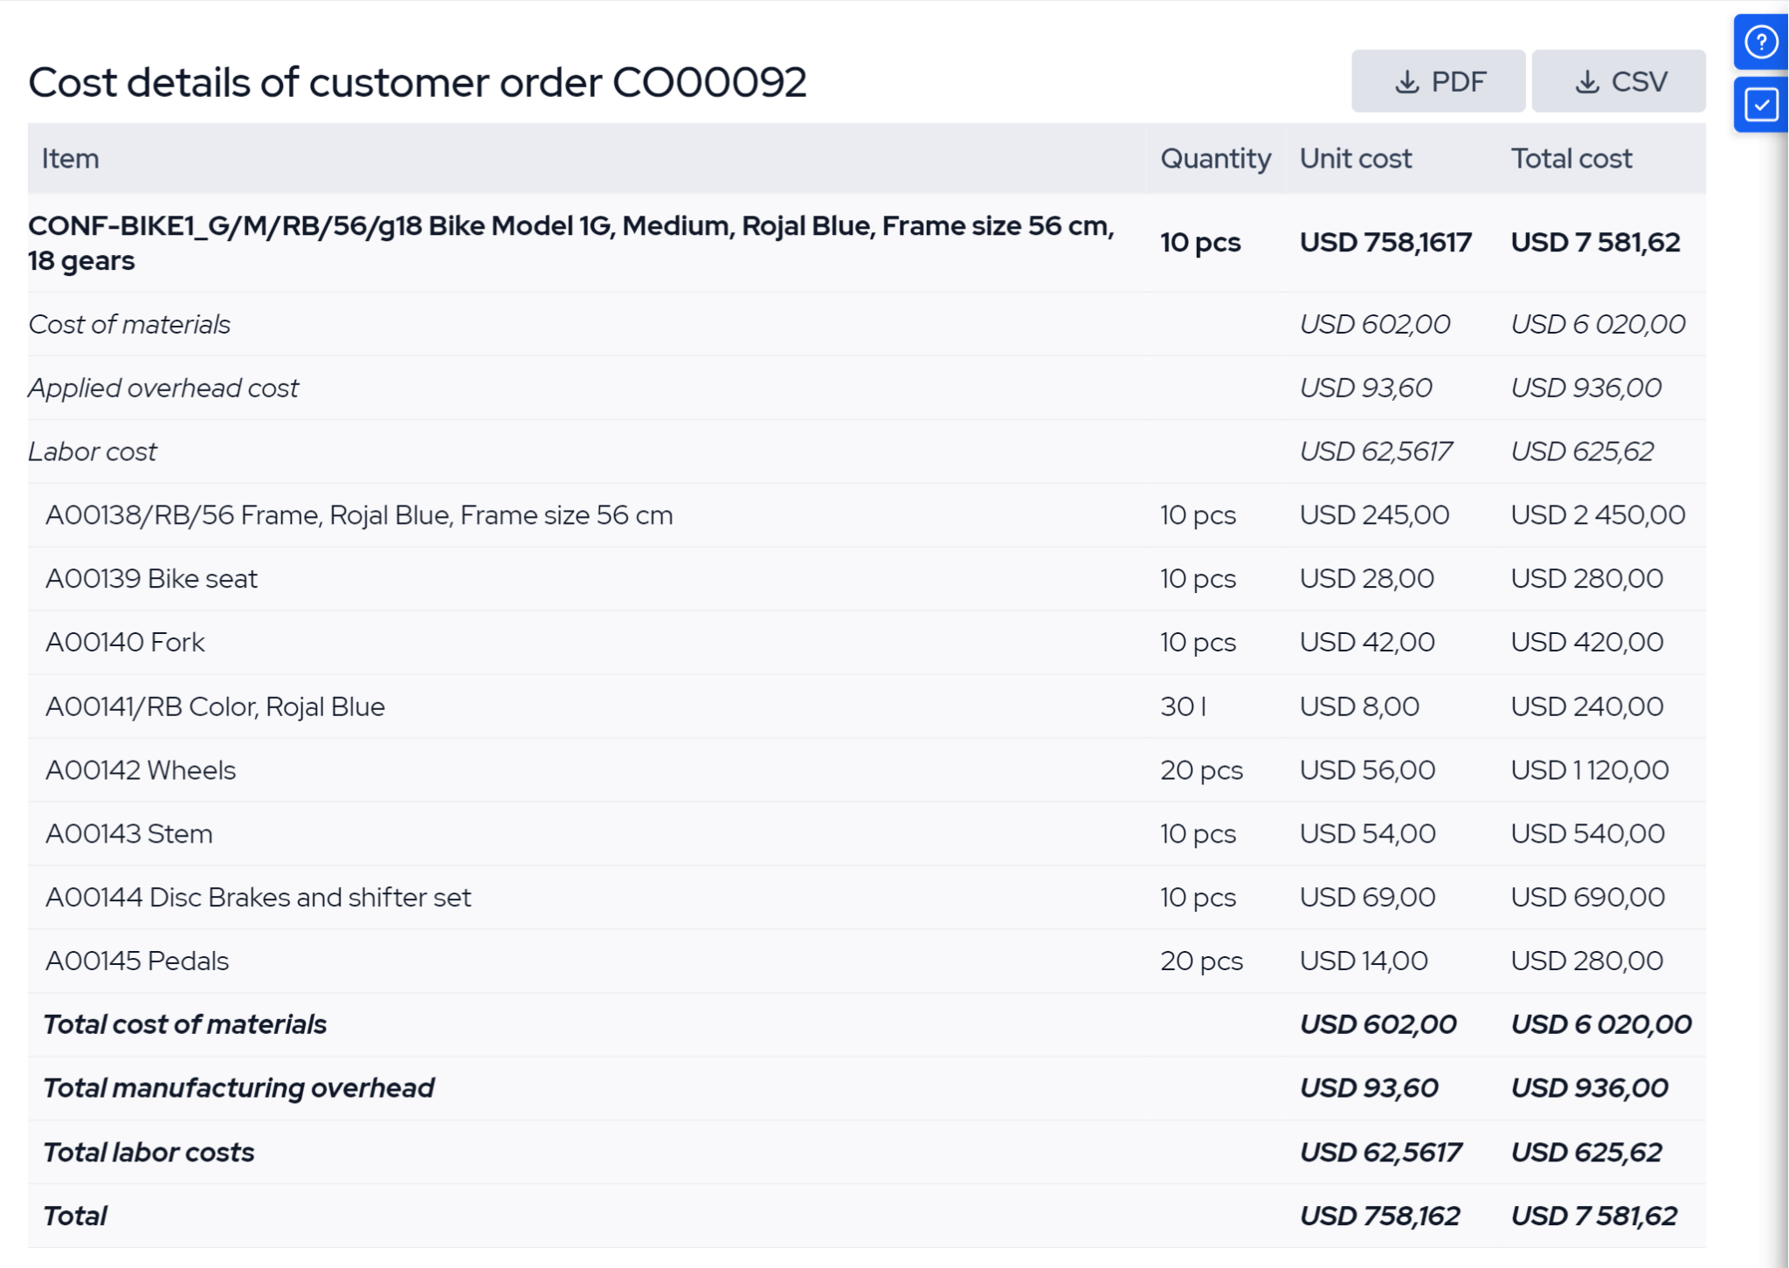Click the Quantity column header
This screenshot has height=1268, width=1789.
pyautogui.click(x=1215, y=158)
